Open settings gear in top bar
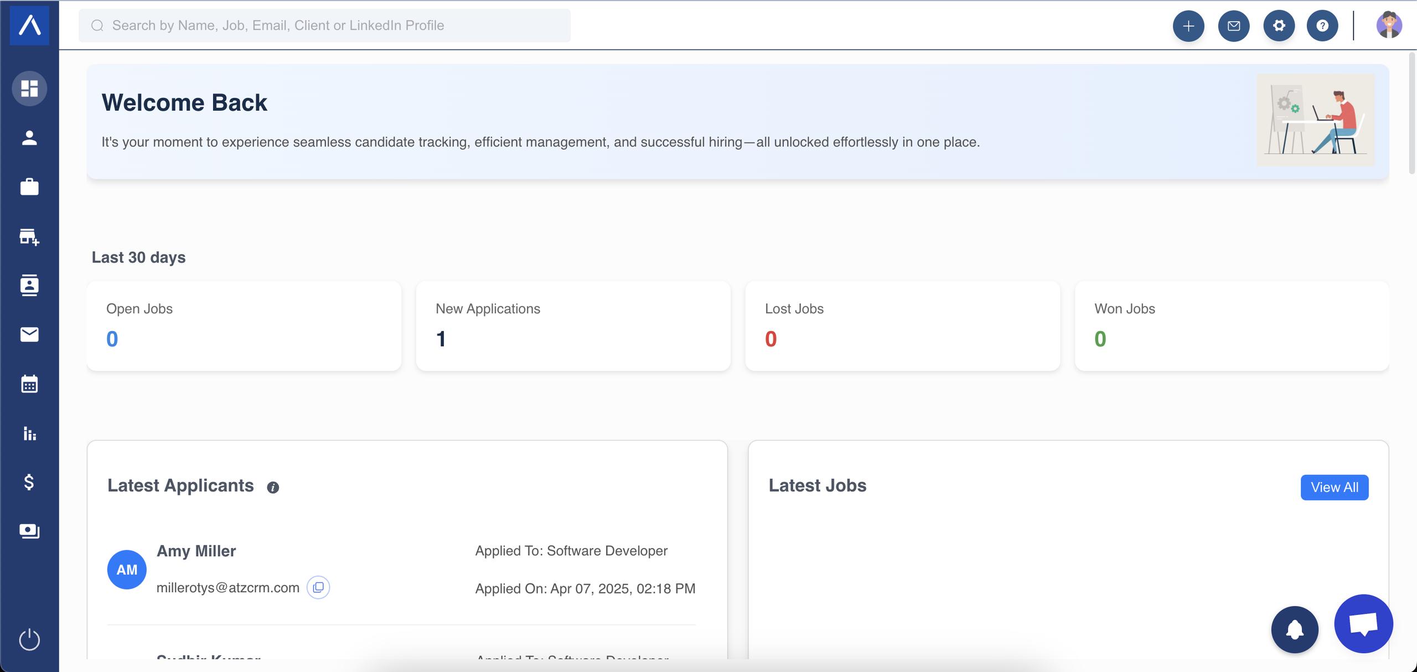 pyautogui.click(x=1279, y=26)
